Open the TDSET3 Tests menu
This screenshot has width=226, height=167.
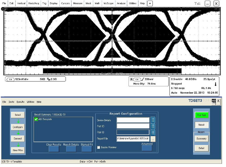coord(12,102)
